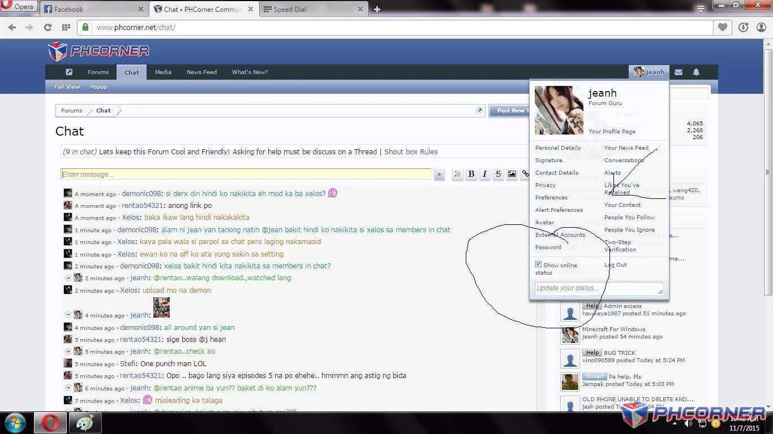Open the image thumbnail jeanh posted
Image resolution: width=773 pixels, height=434 pixels.
(161, 308)
